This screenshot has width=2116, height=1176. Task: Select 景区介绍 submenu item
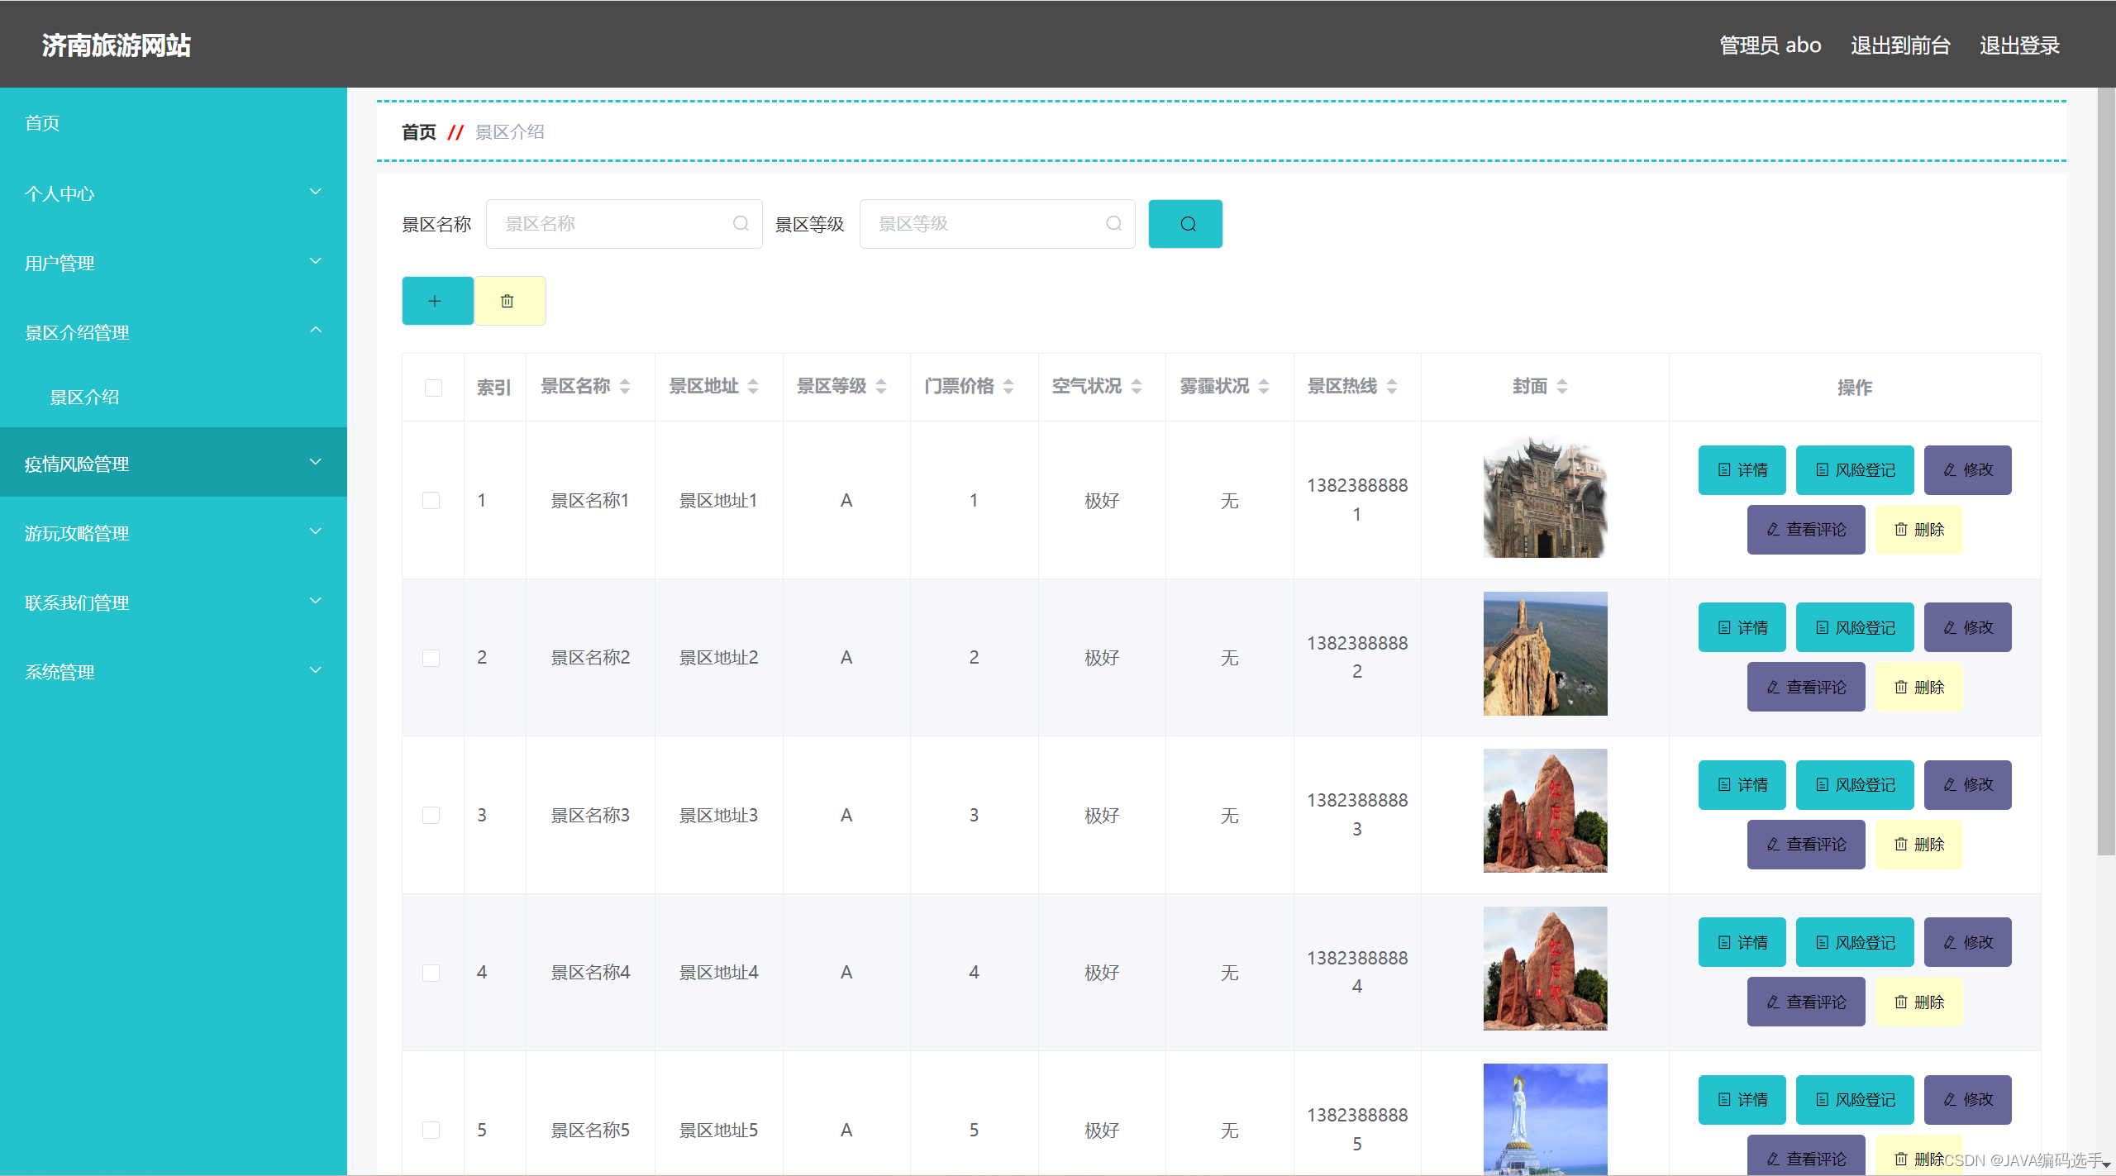click(x=174, y=397)
